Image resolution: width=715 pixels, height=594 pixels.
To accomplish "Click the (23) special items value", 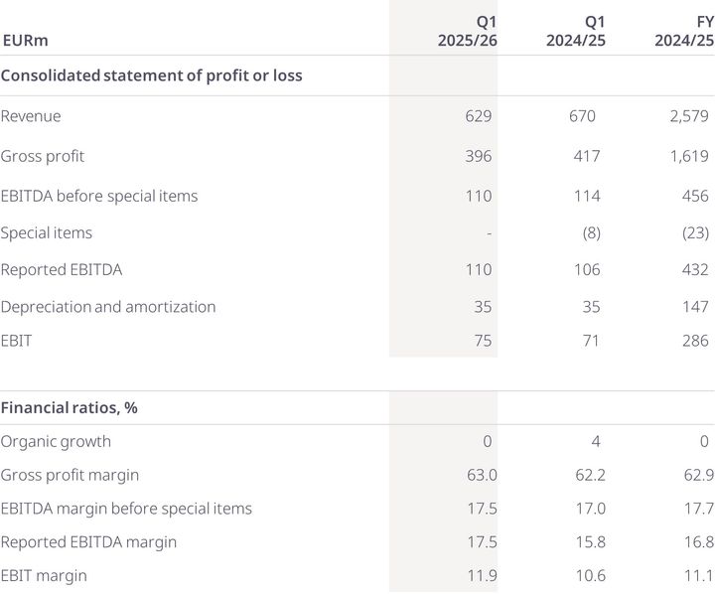I will [x=695, y=232].
